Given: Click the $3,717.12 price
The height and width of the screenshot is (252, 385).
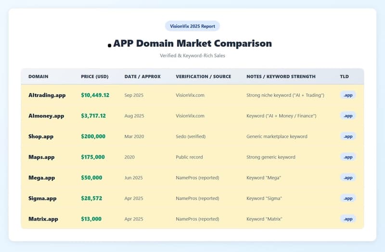Looking at the screenshot, I should tap(93, 116).
